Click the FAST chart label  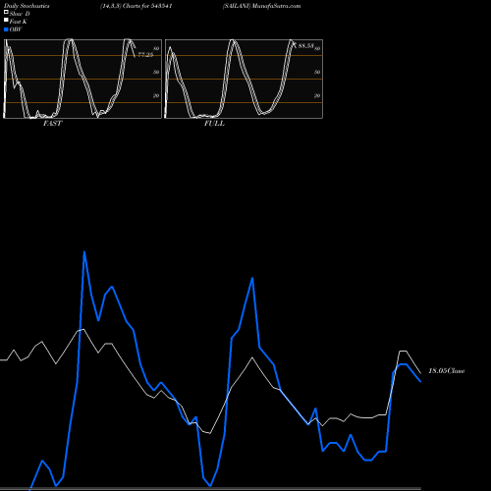coord(52,124)
